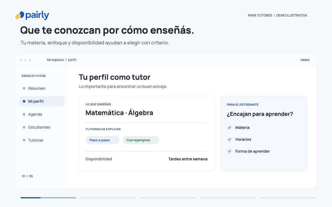Click PARA TUTORES header link
Image resolution: width=332 pixels, height=207 pixels.
(260, 15)
